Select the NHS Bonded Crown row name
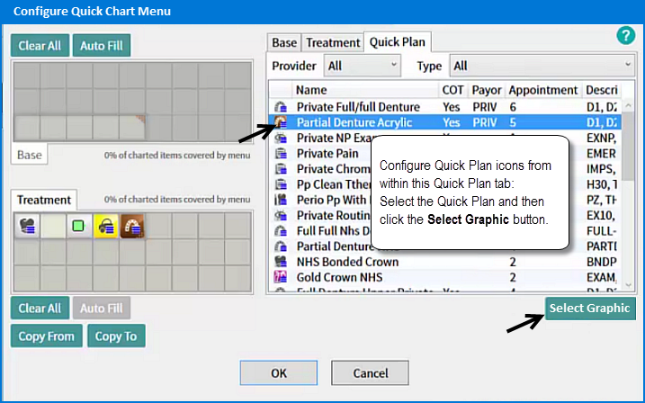Screen dimensions: 645x403 [347, 262]
